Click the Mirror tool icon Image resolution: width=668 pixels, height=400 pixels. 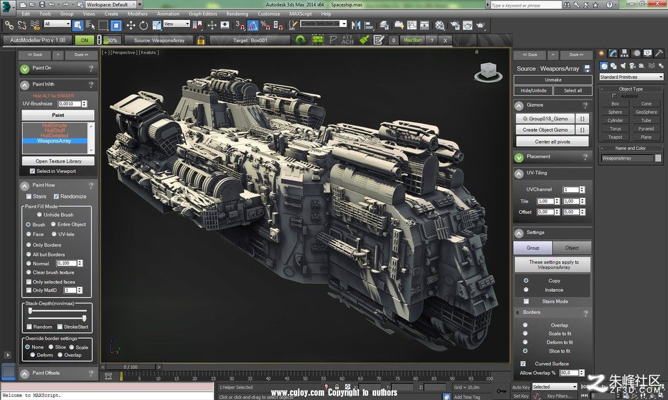click(356, 25)
